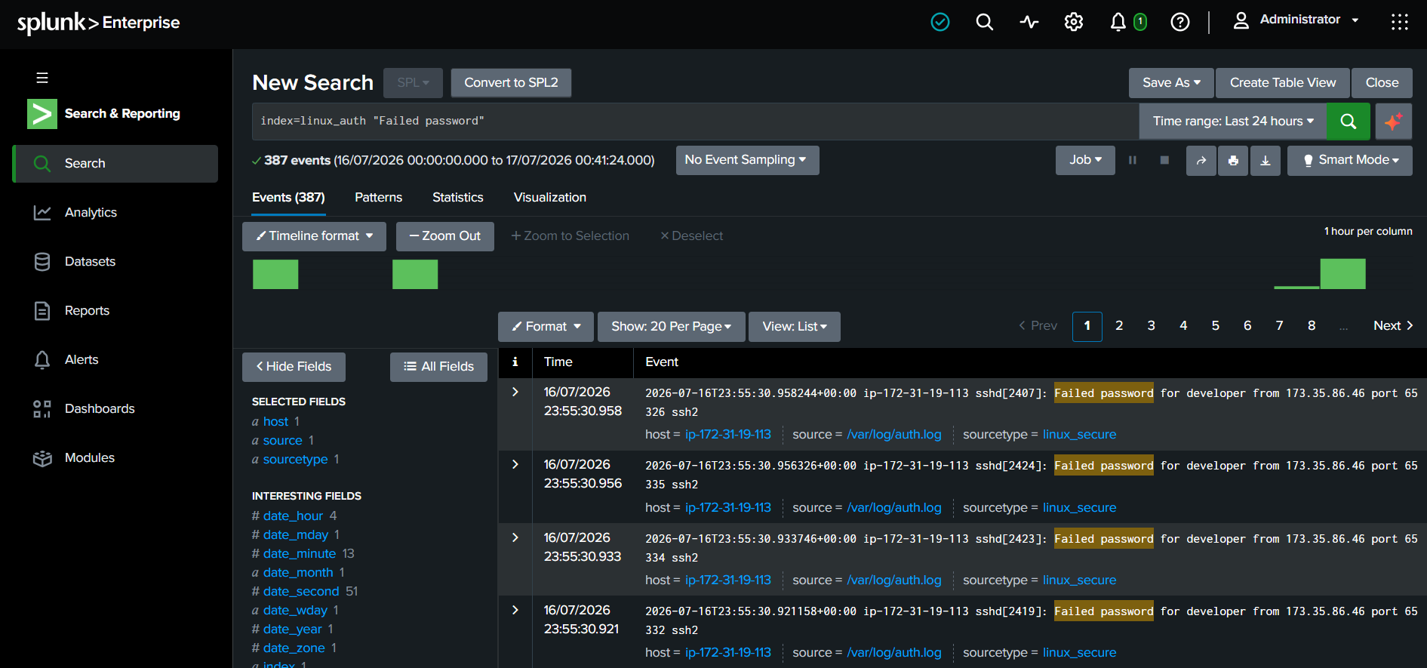The width and height of the screenshot is (1427, 668).
Task: Open the activity pulse icon
Action: [1029, 22]
